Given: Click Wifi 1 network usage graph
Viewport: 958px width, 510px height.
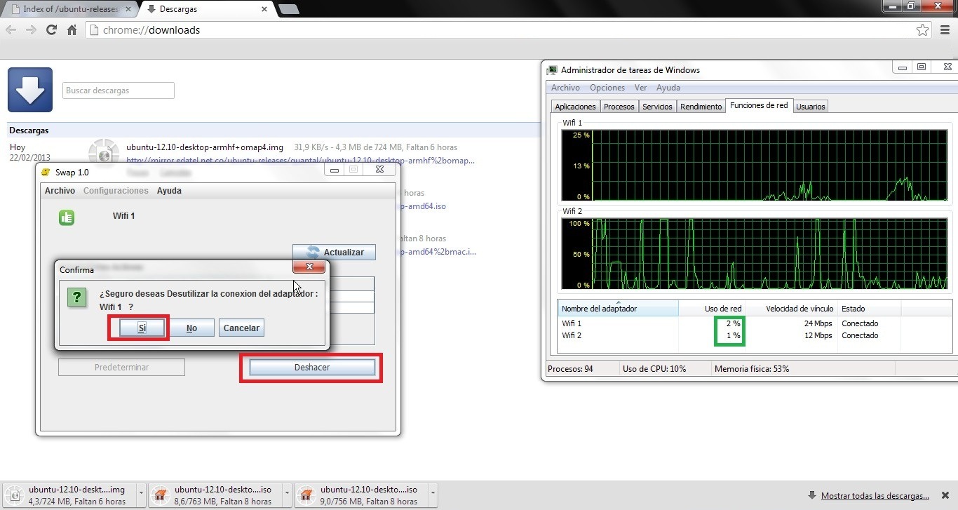Looking at the screenshot, I should pyautogui.click(x=755, y=166).
